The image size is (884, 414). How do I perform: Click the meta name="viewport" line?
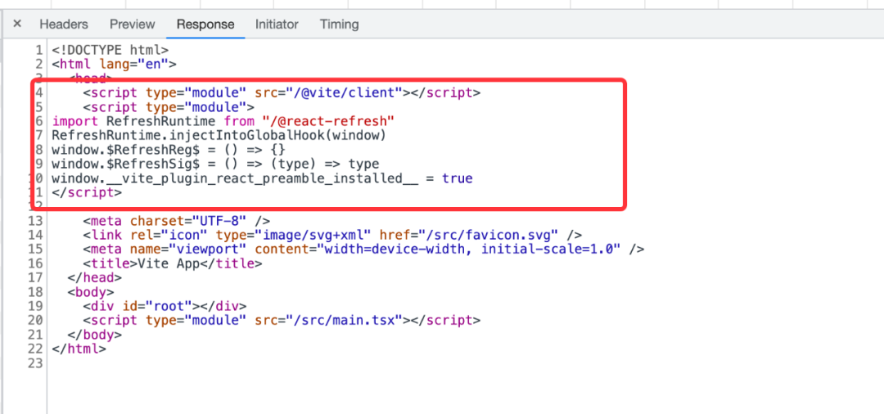[363, 249]
